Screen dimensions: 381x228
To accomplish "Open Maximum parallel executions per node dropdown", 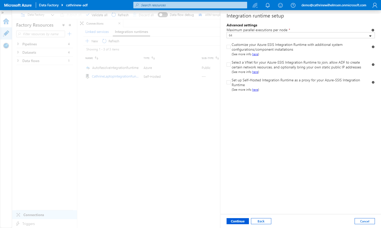I will click(300, 35).
